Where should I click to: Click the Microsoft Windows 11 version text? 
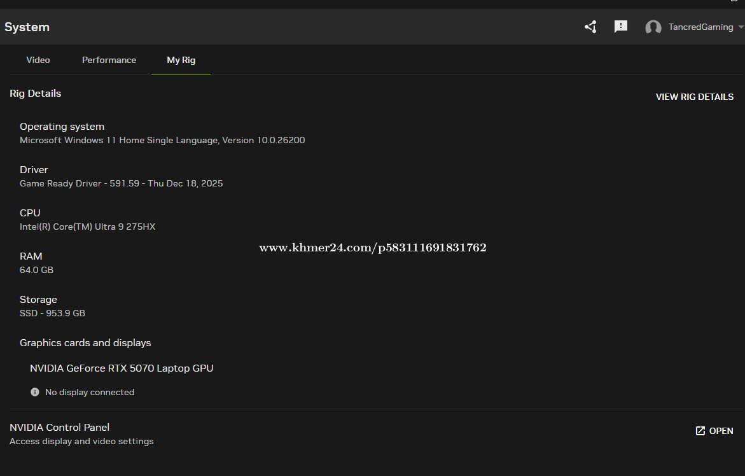point(162,140)
